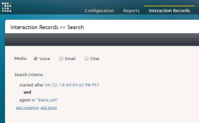Edit the "diana.yeh" agent value
The height and width of the screenshot is (123, 199).
click(47, 100)
